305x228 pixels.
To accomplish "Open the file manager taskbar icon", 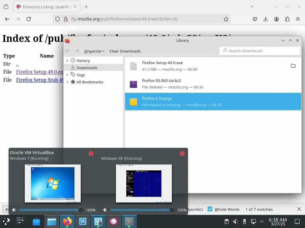I will (52, 221).
